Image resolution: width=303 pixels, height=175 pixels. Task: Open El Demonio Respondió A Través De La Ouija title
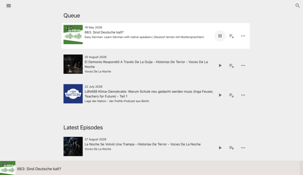(146, 64)
